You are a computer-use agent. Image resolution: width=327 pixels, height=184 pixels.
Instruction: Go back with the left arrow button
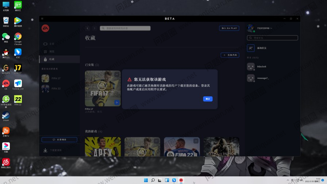click(x=88, y=28)
